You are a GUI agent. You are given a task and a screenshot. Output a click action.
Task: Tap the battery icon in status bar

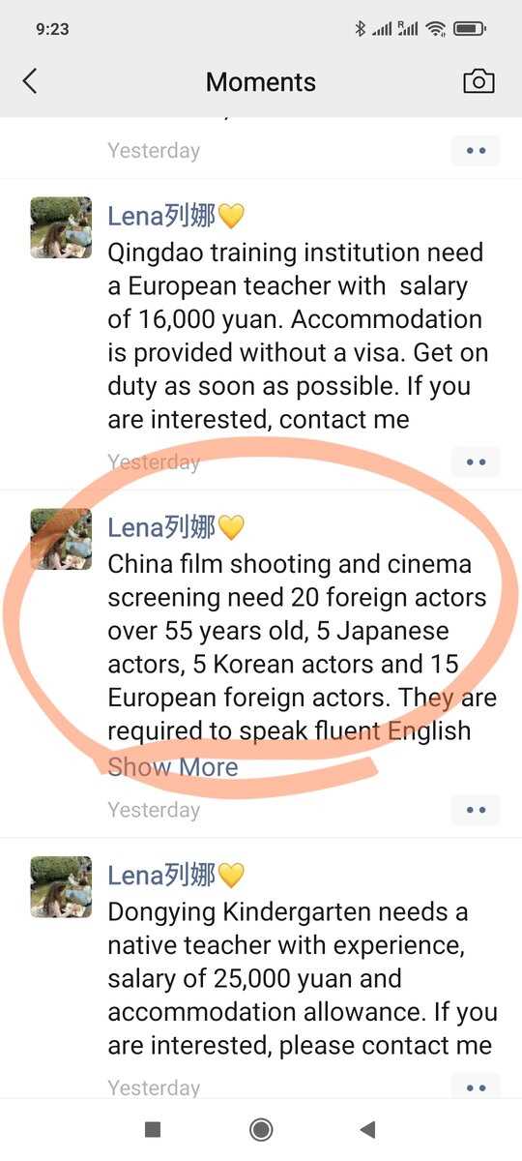click(470, 29)
